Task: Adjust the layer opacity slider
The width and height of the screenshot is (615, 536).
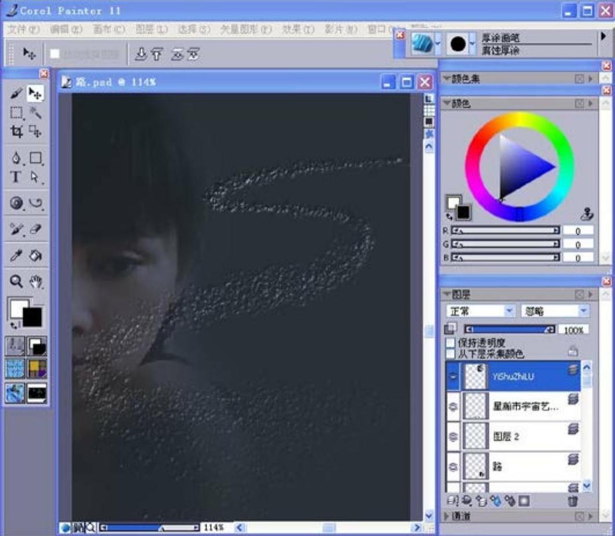Action: [x=510, y=329]
